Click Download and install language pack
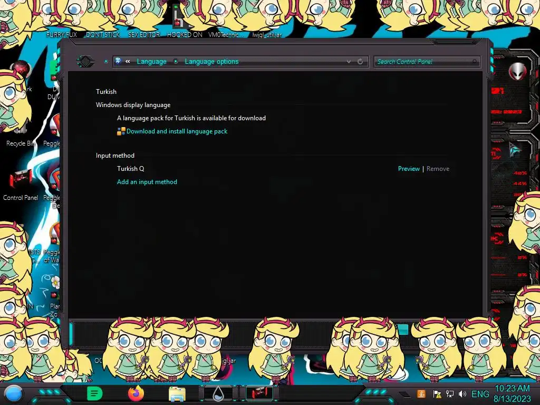 pos(177,131)
